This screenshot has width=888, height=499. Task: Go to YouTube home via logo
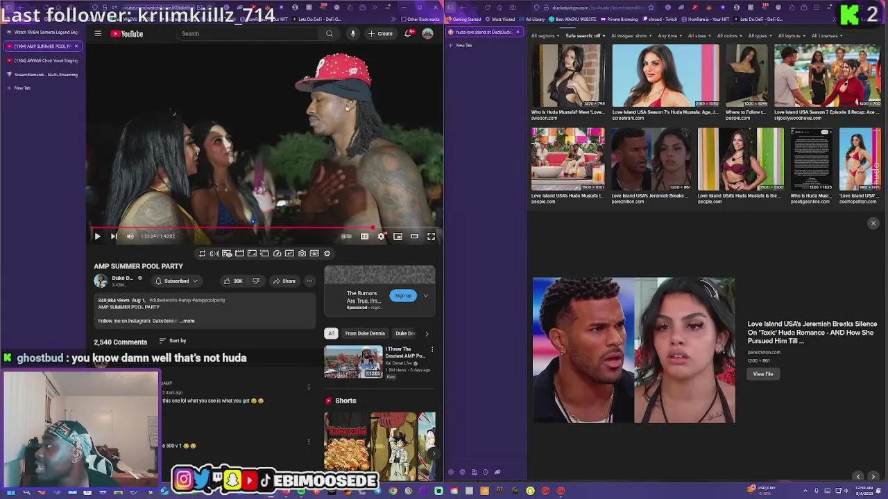click(x=126, y=33)
